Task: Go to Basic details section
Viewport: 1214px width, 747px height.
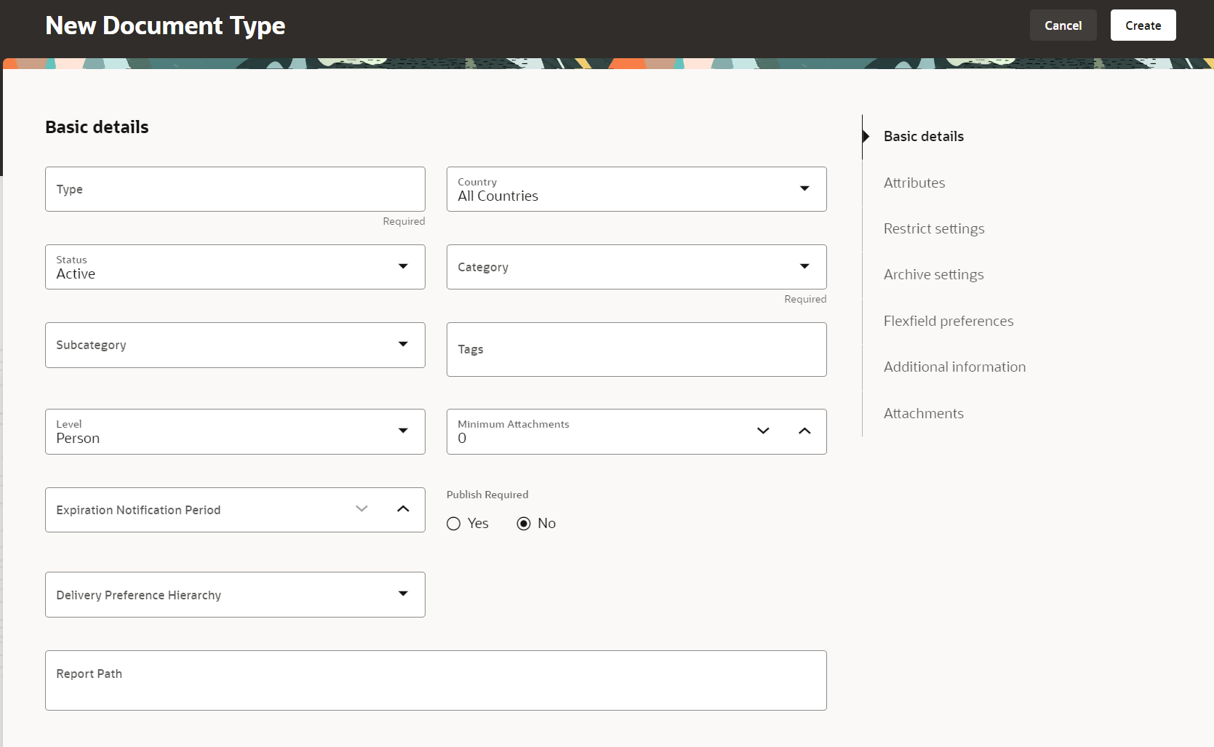Action: (924, 137)
